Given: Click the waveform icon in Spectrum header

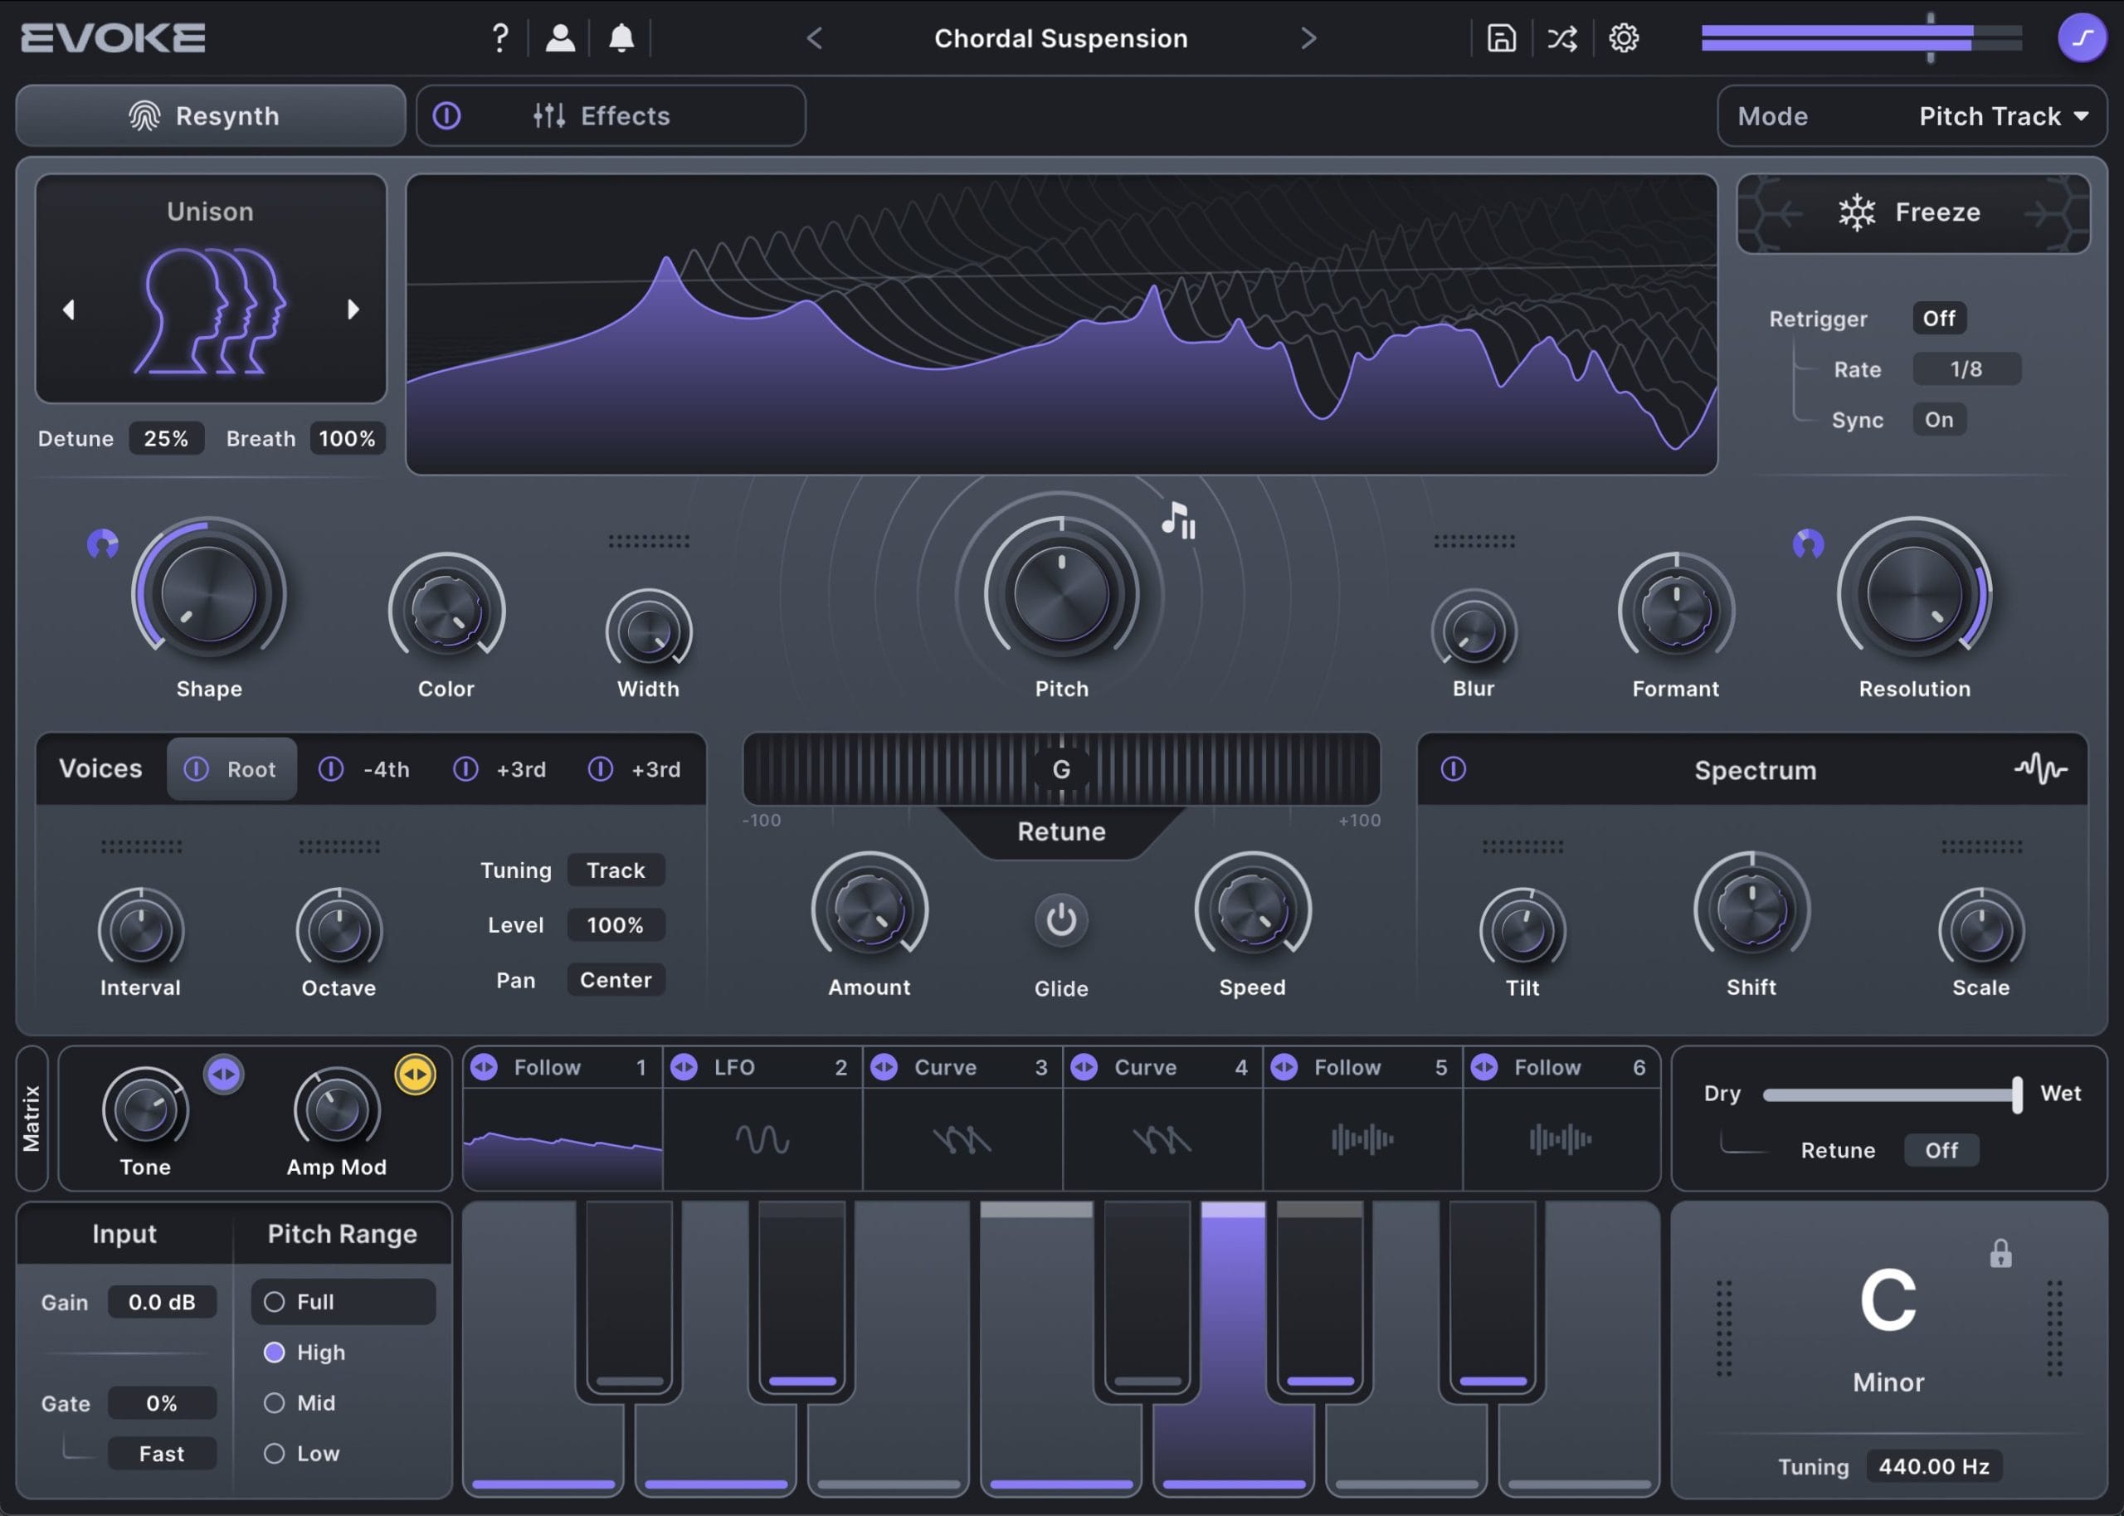Looking at the screenshot, I should click(2042, 769).
